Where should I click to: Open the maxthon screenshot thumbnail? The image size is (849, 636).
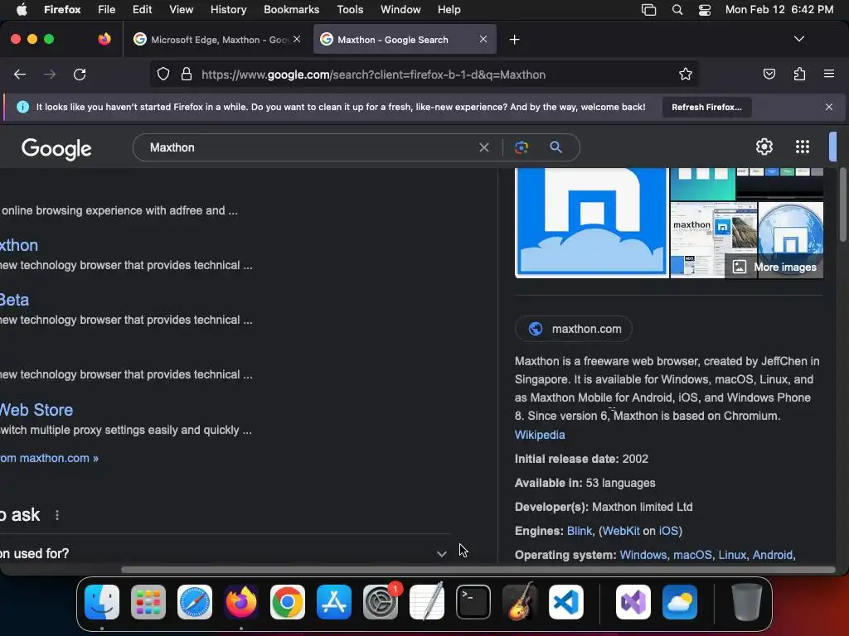point(714,239)
